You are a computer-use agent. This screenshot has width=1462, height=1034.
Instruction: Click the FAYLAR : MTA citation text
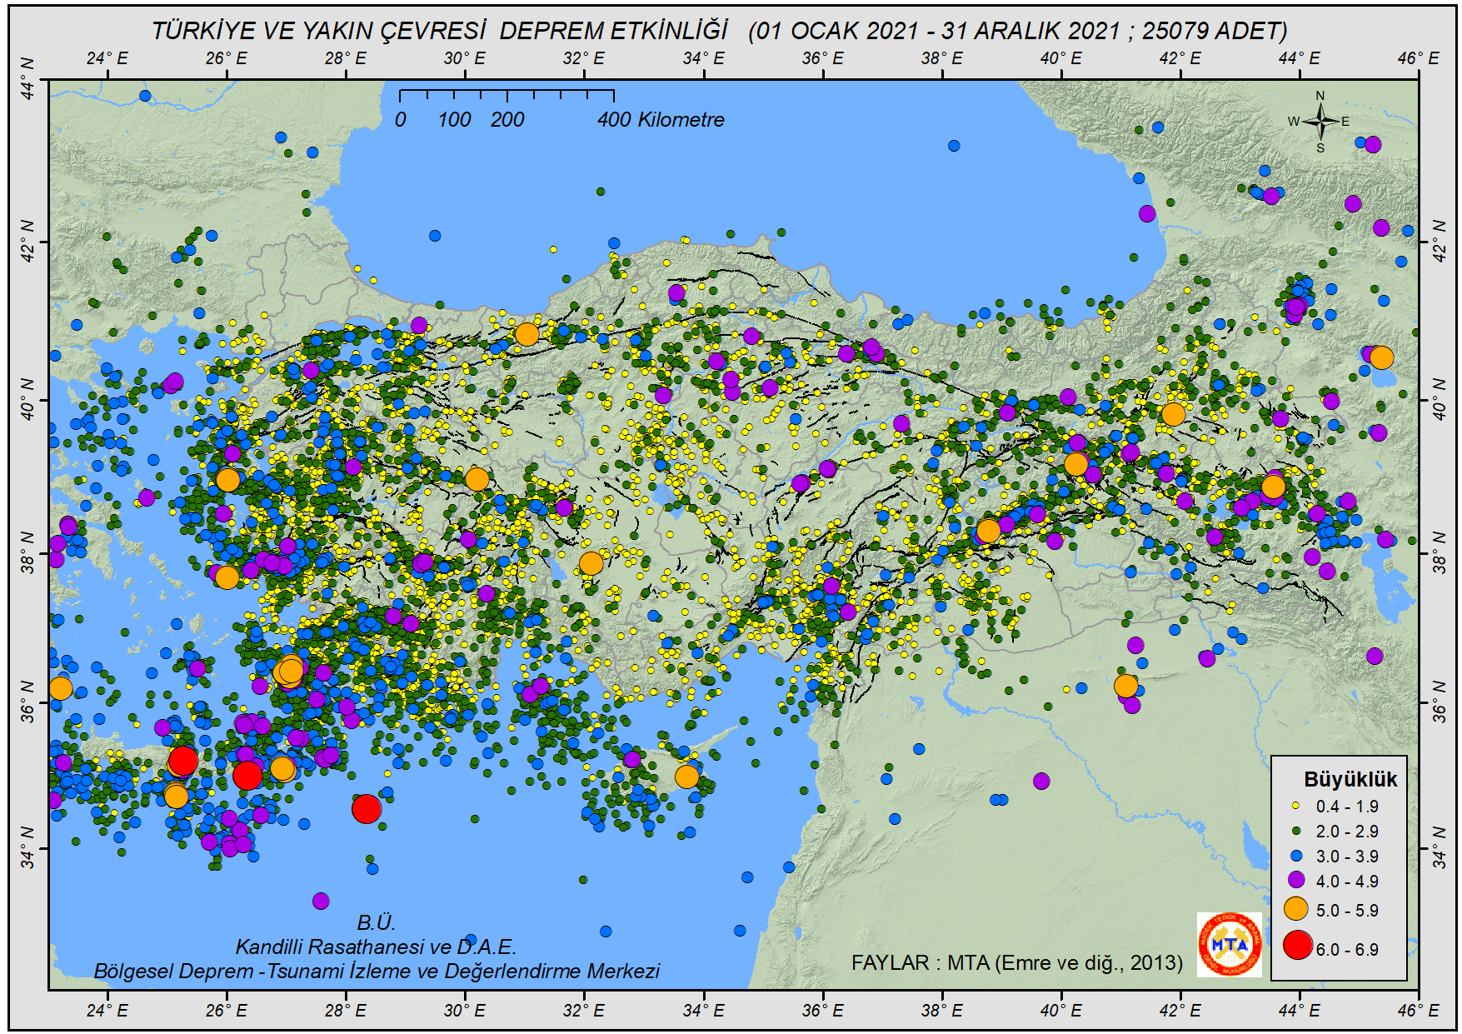click(x=1016, y=963)
